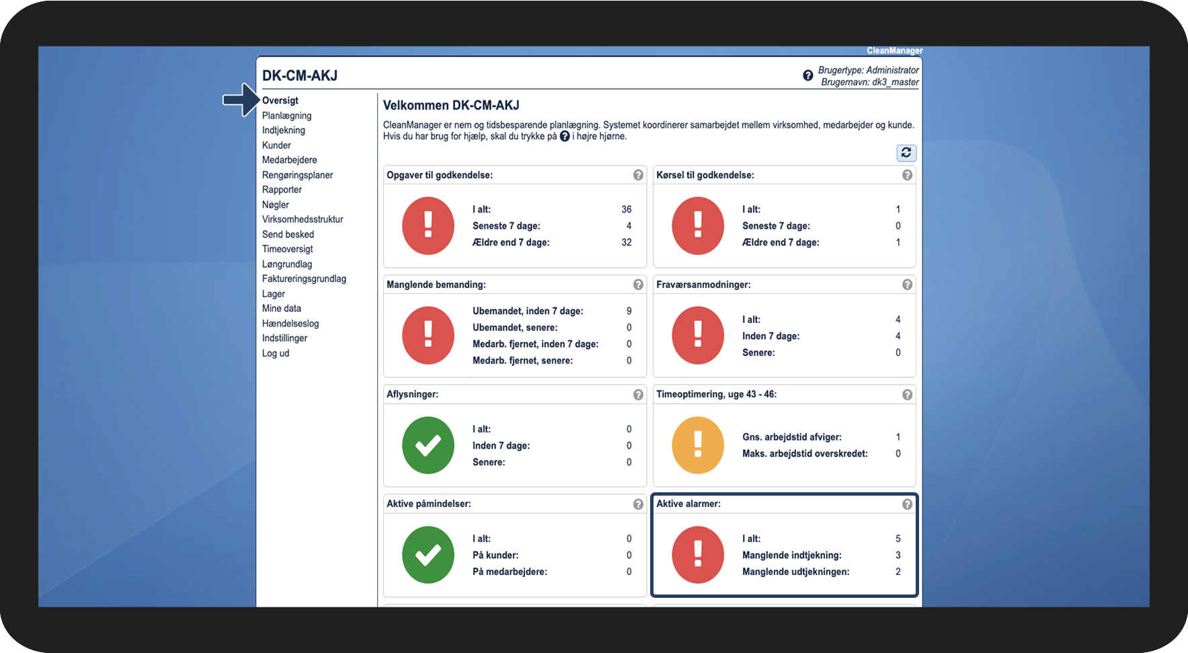
Task: Click the refresh dashboard icon
Action: pyautogui.click(x=906, y=153)
